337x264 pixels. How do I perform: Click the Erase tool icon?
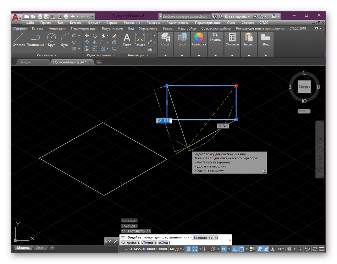(114, 36)
